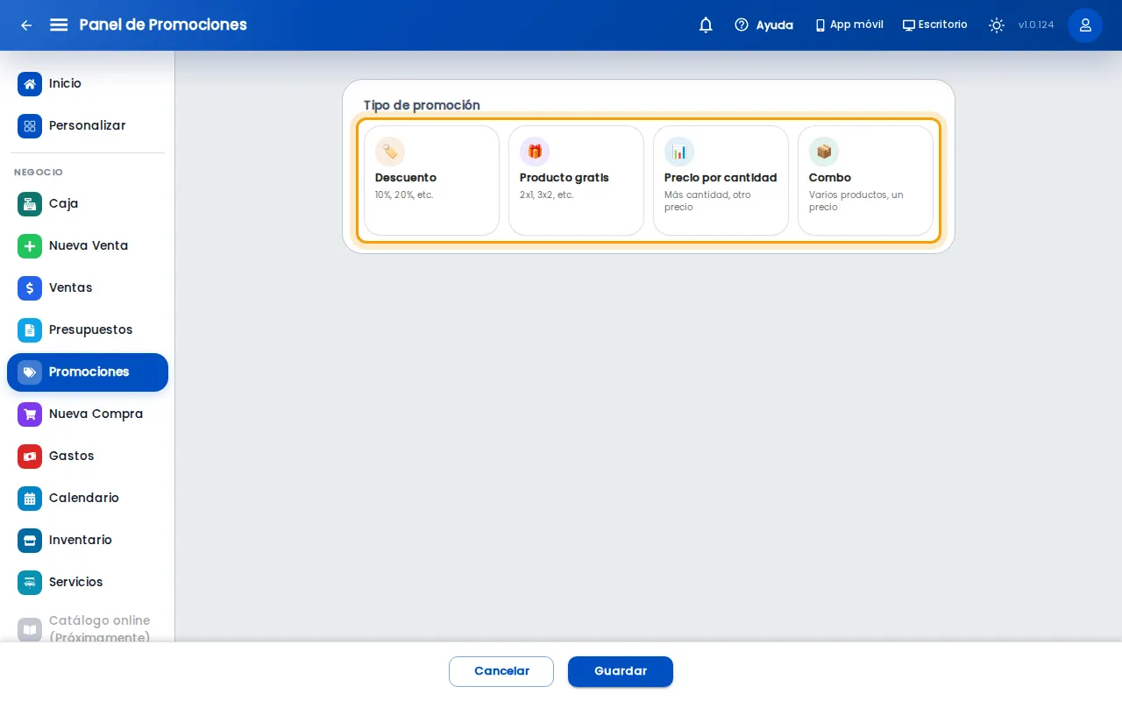The width and height of the screenshot is (1122, 701).
Task: Open the App móvil link
Action: 849,25
